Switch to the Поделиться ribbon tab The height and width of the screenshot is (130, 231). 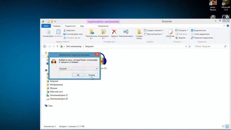pos(70,26)
